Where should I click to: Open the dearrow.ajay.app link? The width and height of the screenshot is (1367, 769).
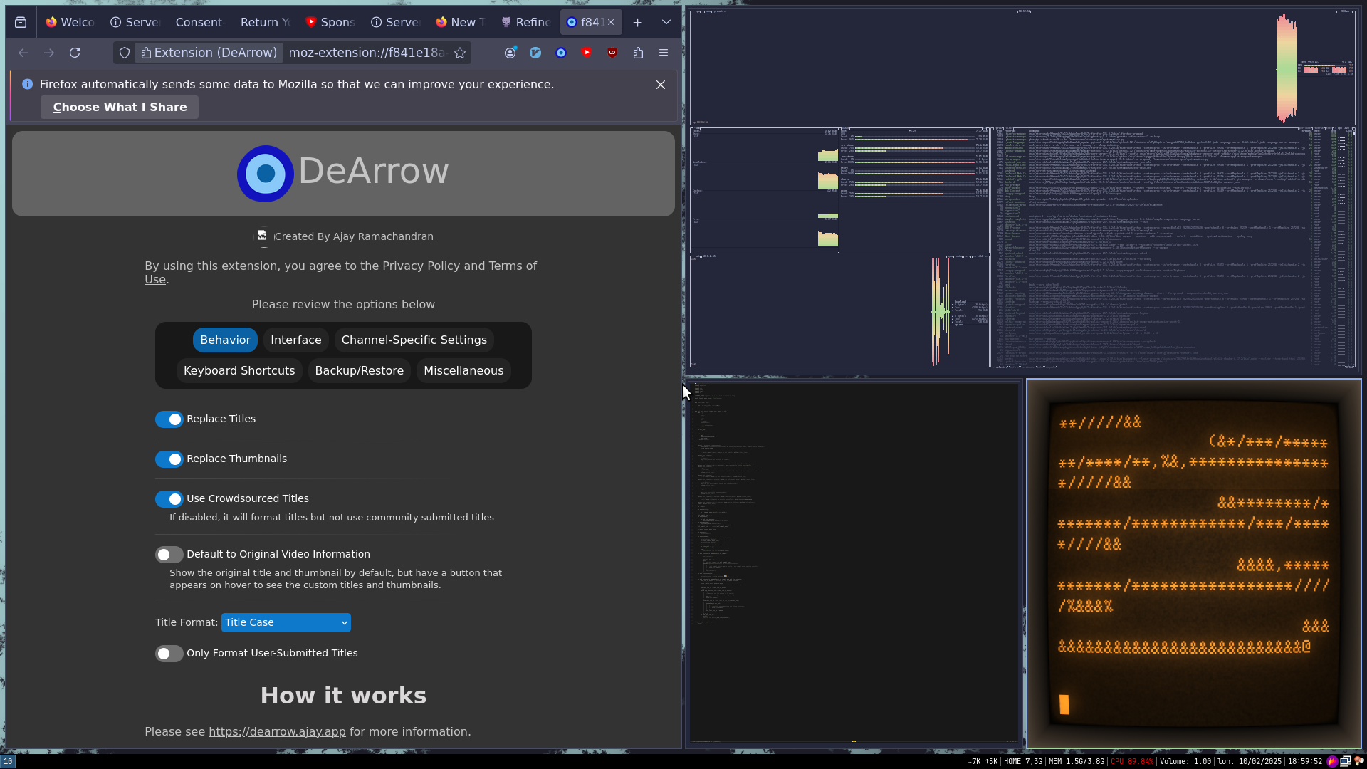[x=277, y=732]
